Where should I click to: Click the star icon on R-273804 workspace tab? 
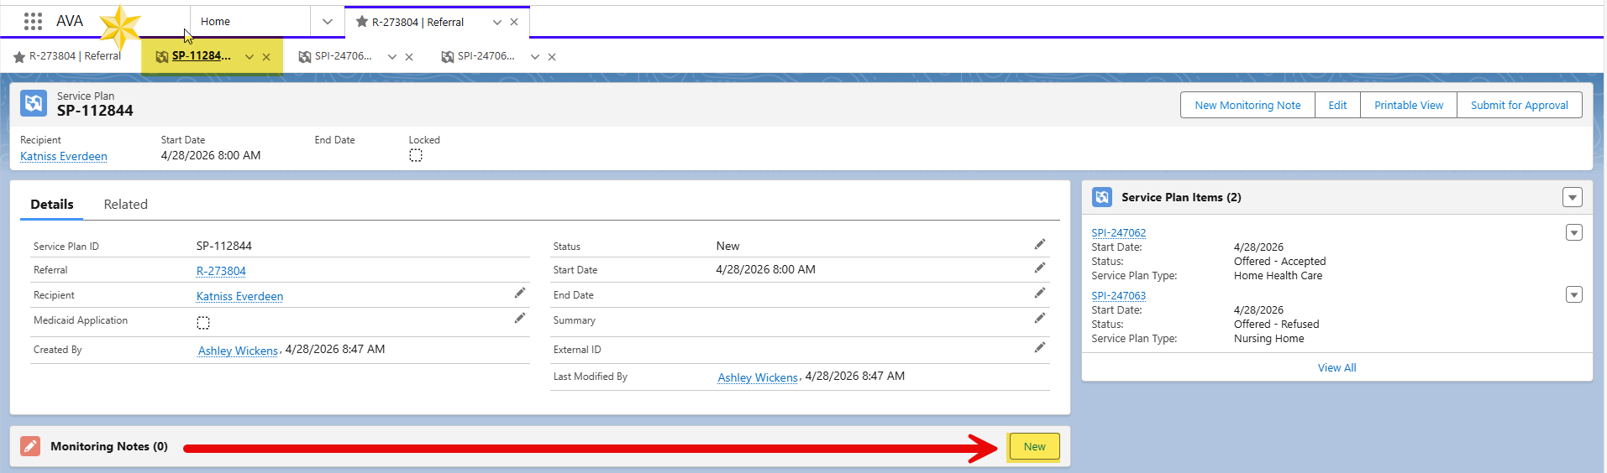[362, 22]
